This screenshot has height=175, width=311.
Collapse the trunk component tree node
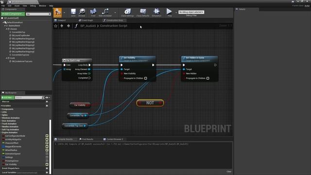[x=6, y=58]
